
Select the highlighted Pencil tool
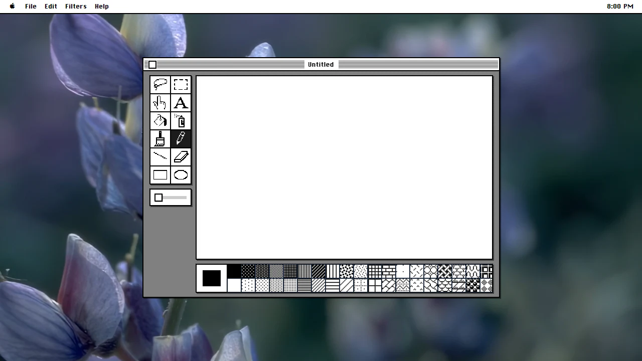181,139
